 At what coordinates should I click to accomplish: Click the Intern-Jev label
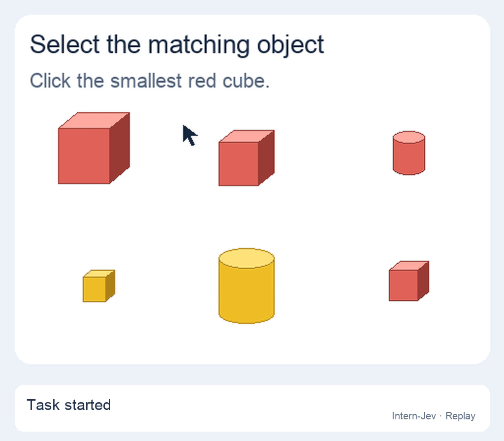coord(413,416)
